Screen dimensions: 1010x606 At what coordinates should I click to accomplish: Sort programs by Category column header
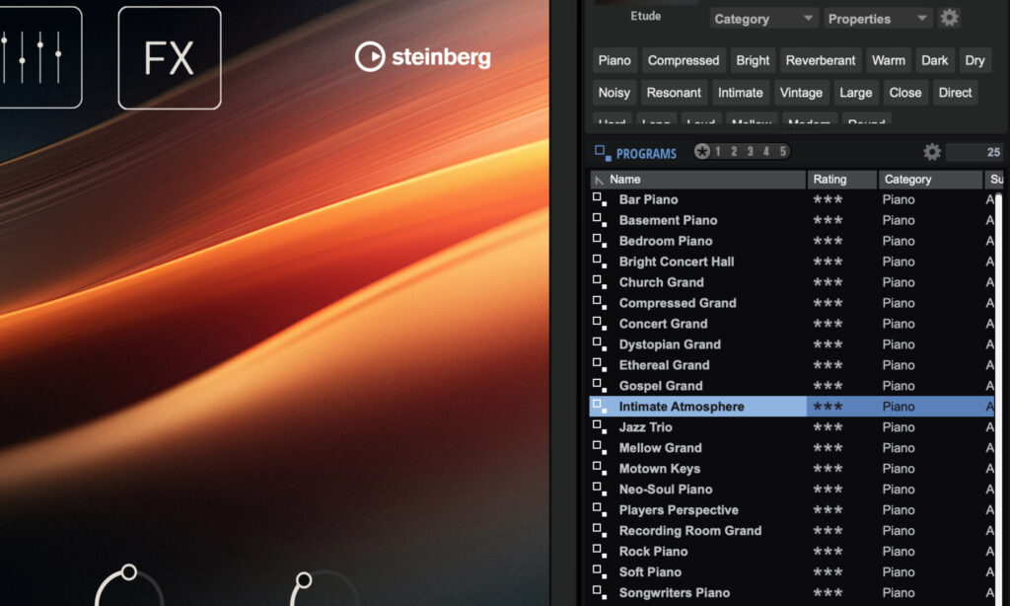pyautogui.click(x=930, y=180)
